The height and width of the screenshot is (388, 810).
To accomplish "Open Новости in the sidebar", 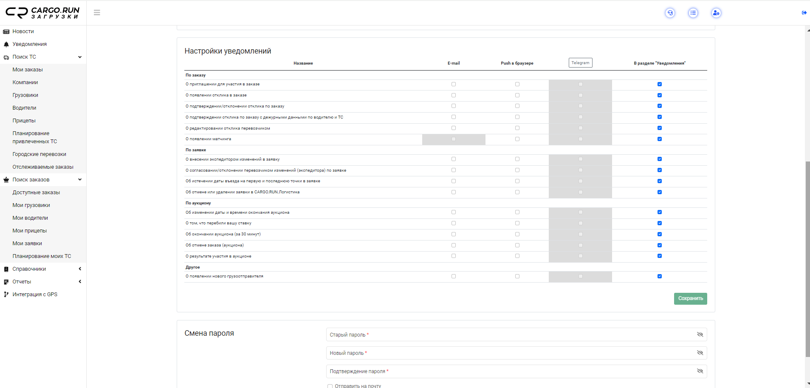I will coord(23,31).
